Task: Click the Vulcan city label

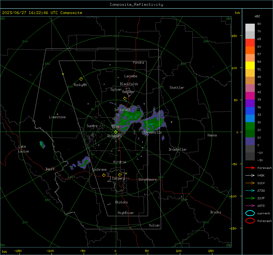Action: (154, 225)
